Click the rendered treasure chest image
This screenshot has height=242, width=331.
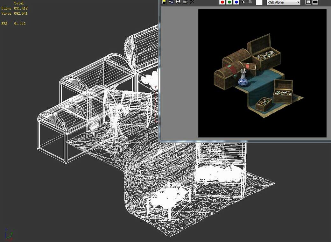tap(262, 73)
